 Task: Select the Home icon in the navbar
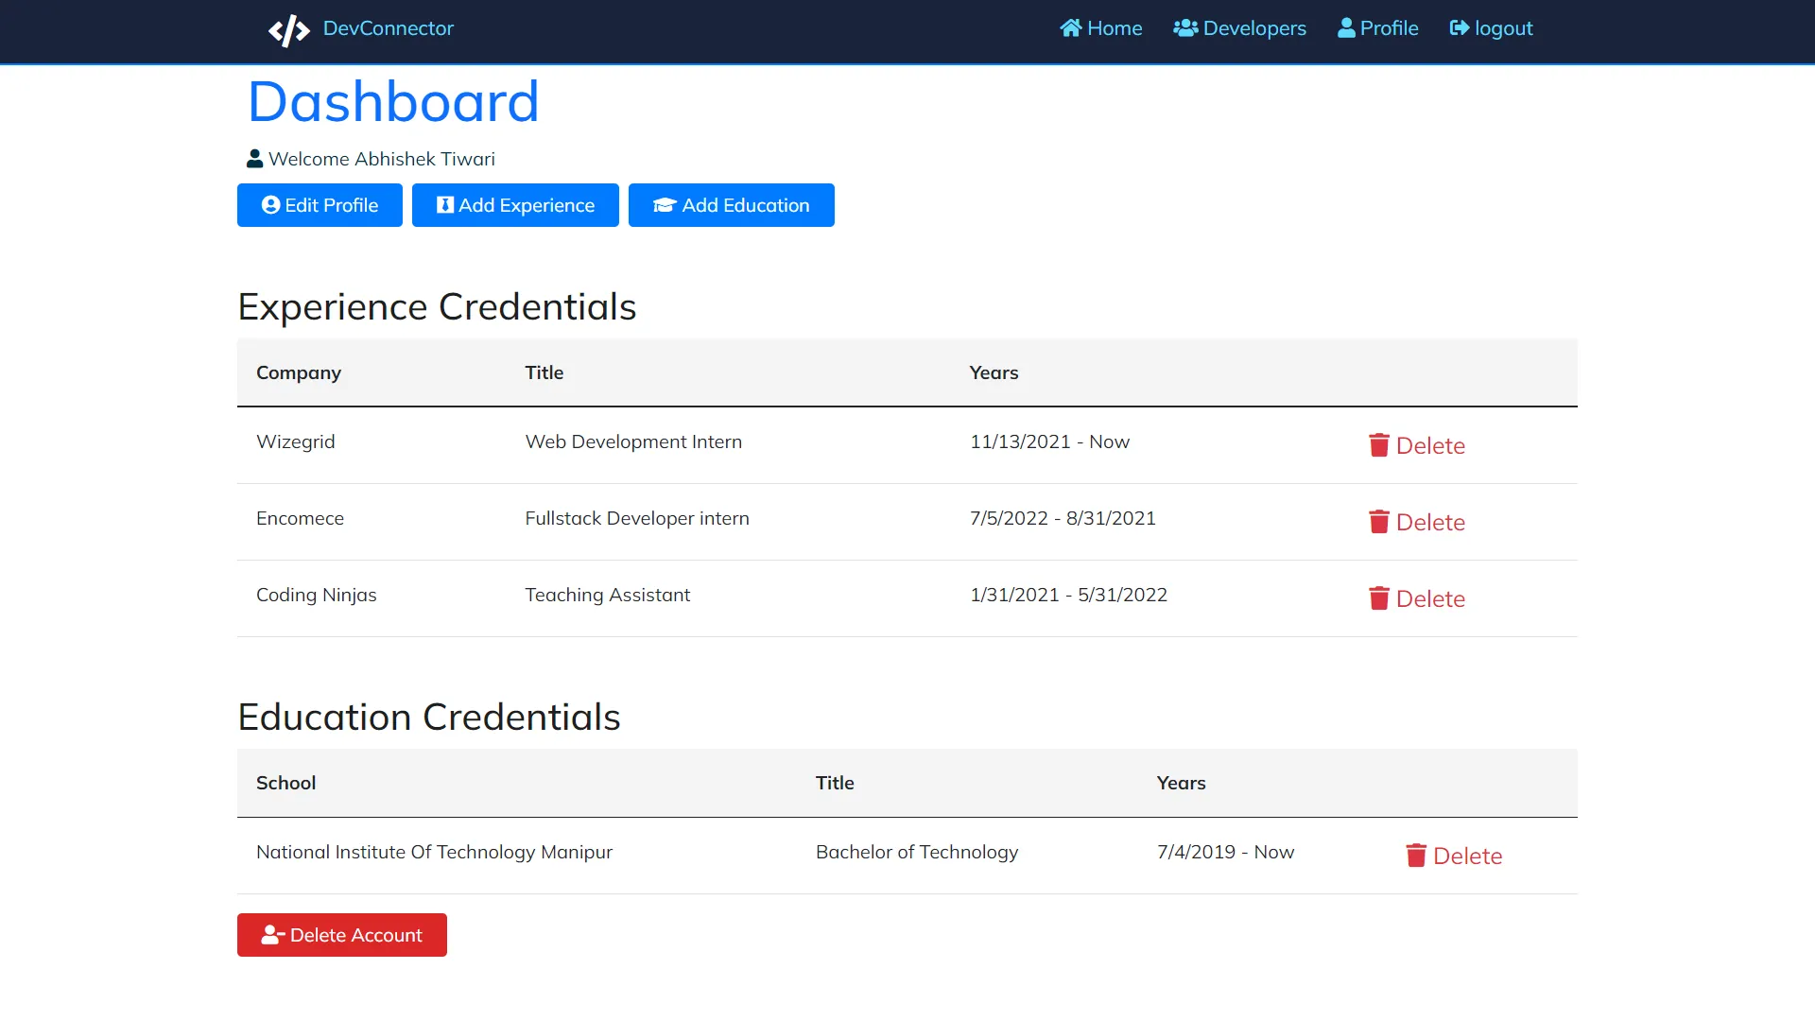[x=1072, y=27]
